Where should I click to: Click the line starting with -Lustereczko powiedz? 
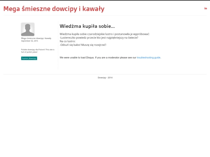[99, 38]
